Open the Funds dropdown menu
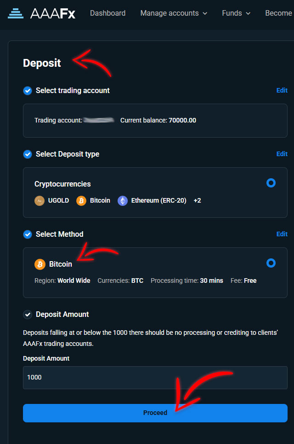The width and height of the screenshot is (294, 444). [236, 13]
